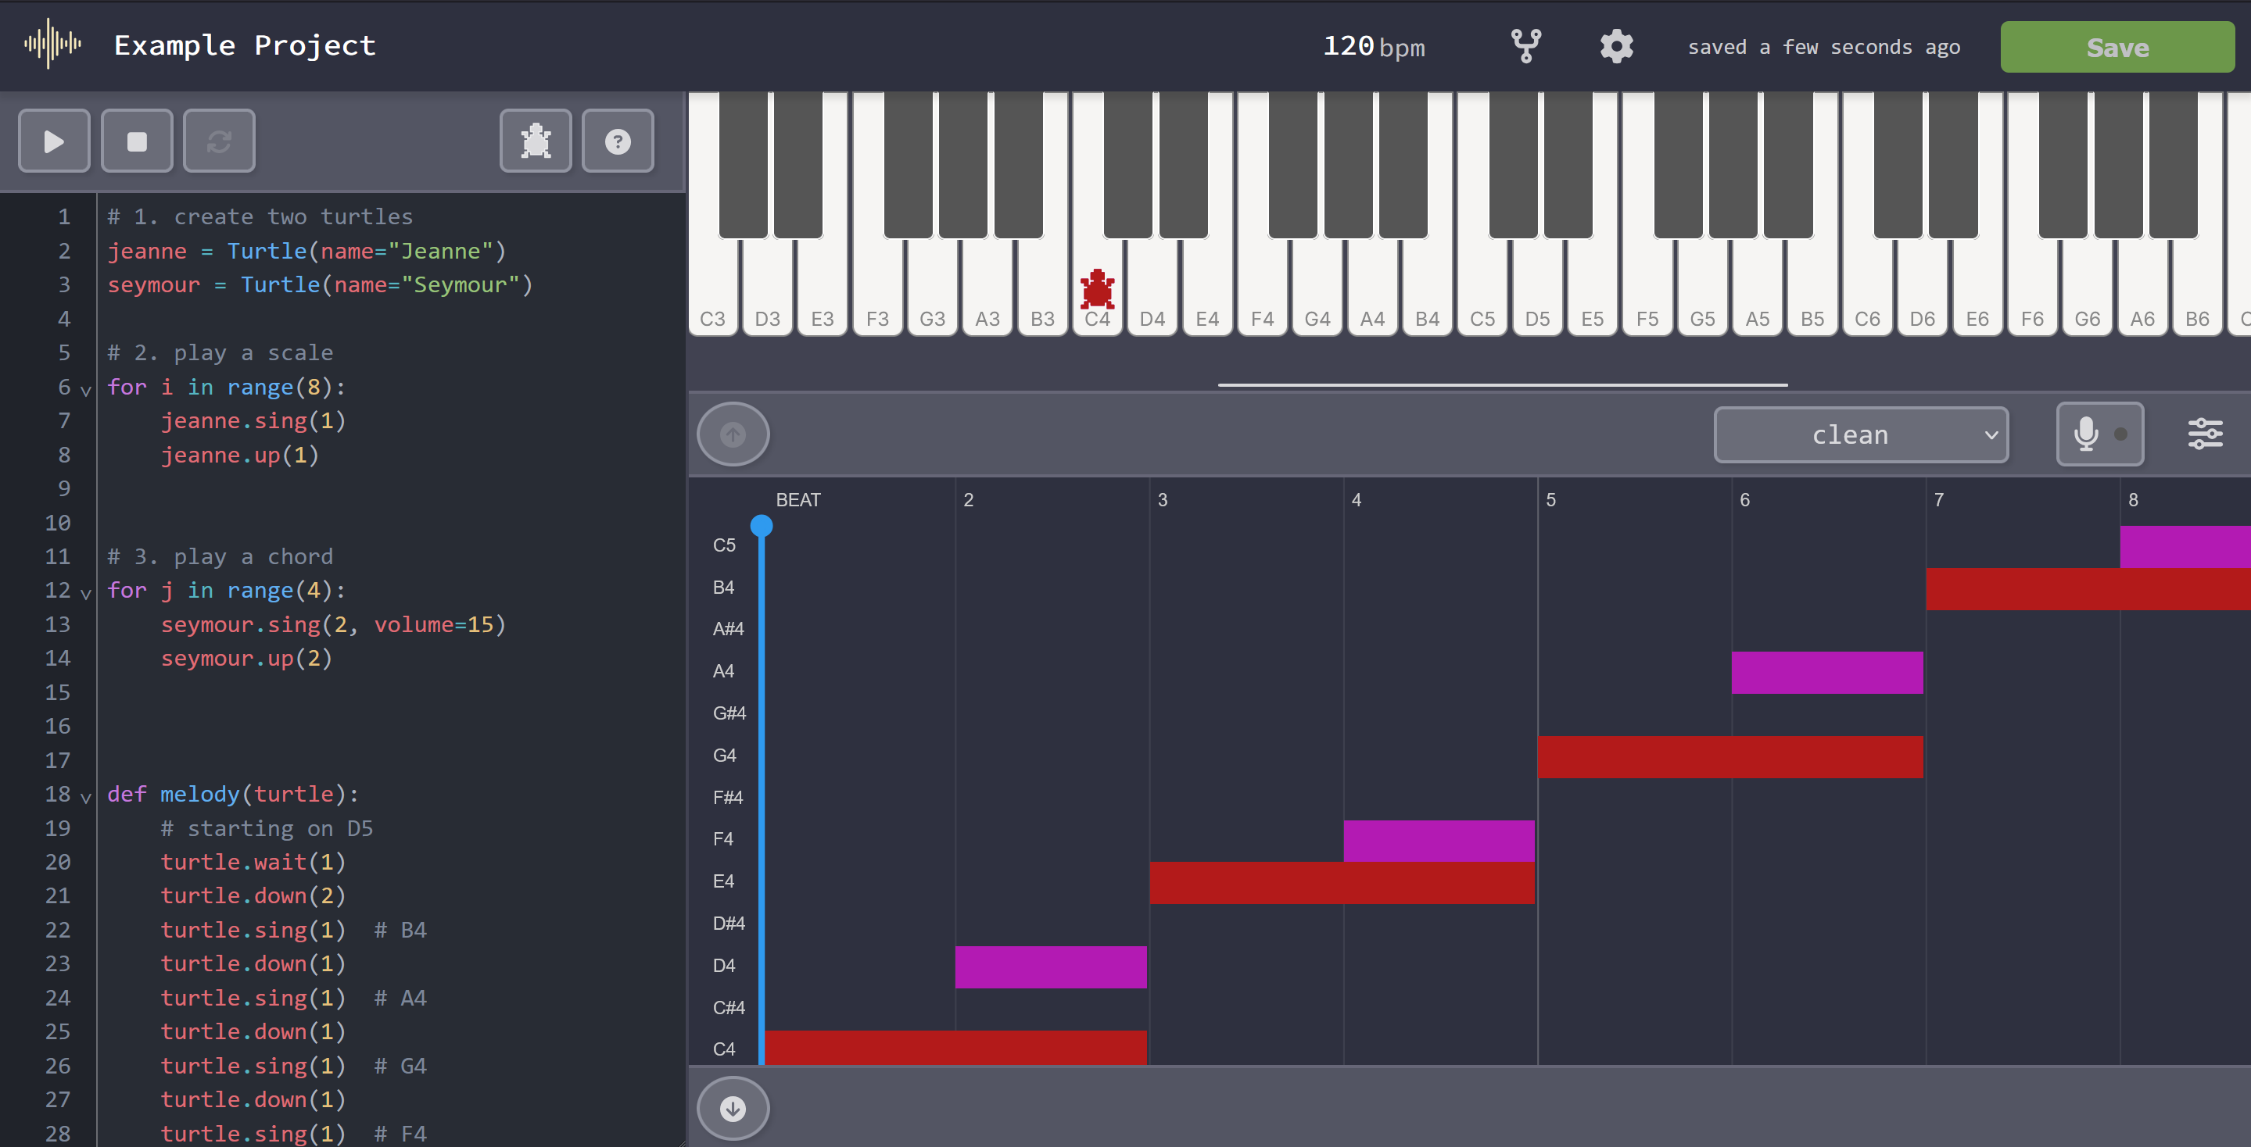Open the clean instrument dropdown
This screenshot has height=1147, width=2251.
1860,434
